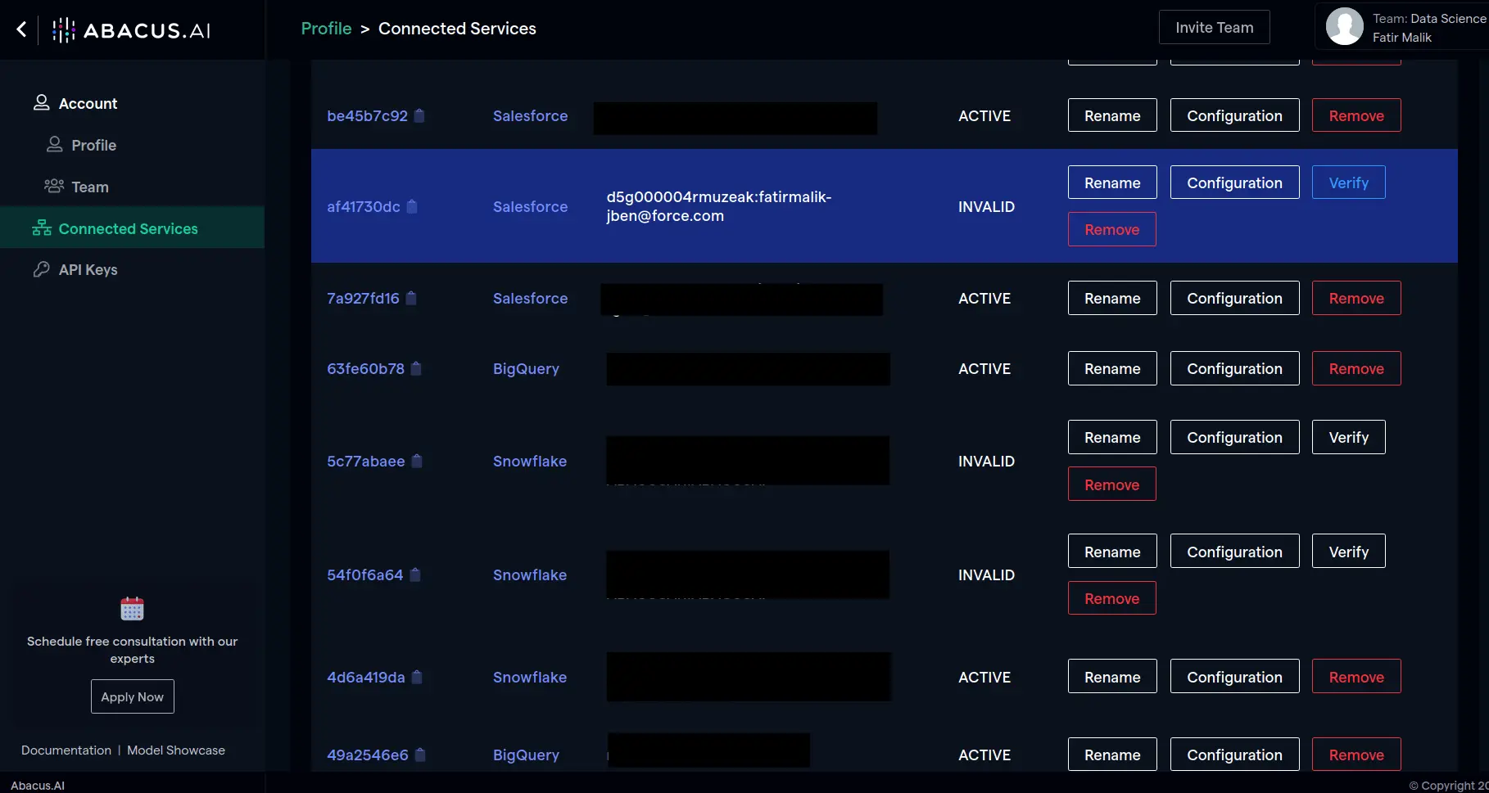Click the Team: Data Science label
1489x793 pixels.
[x=1429, y=18]
